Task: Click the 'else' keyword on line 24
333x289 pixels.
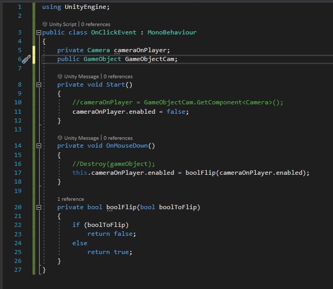Action: point(80,243)
